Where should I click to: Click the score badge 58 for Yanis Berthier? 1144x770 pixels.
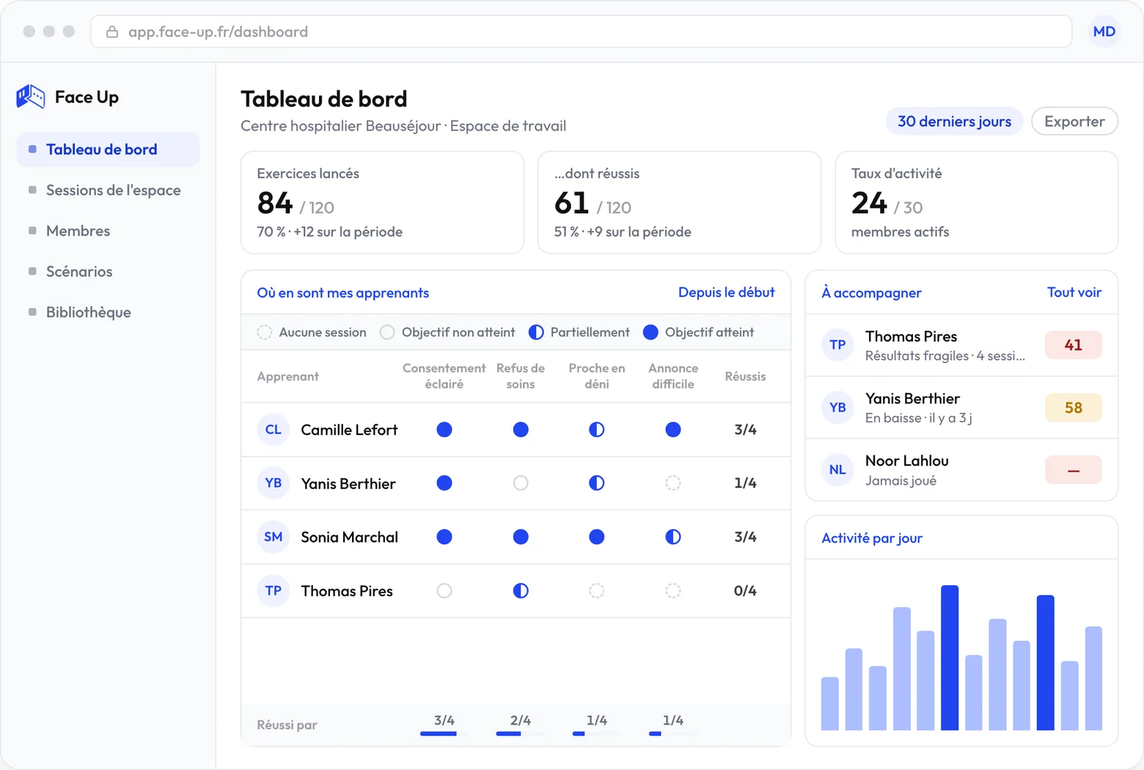pos(1074,408)
